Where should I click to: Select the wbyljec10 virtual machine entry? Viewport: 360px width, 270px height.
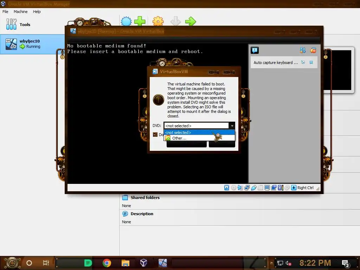pos(32,44)
